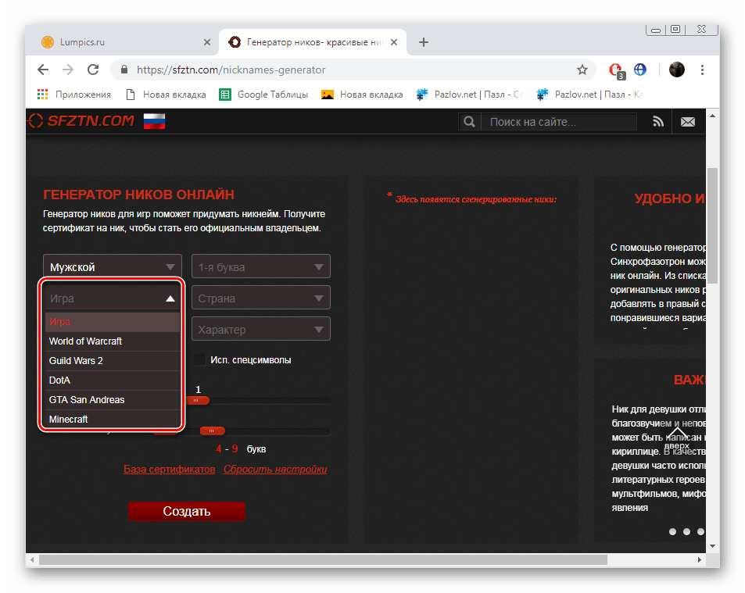Open База сертификатов link
Image resolution: width=745 pixels, height=593 pixels.
click(x=169, y=469)
